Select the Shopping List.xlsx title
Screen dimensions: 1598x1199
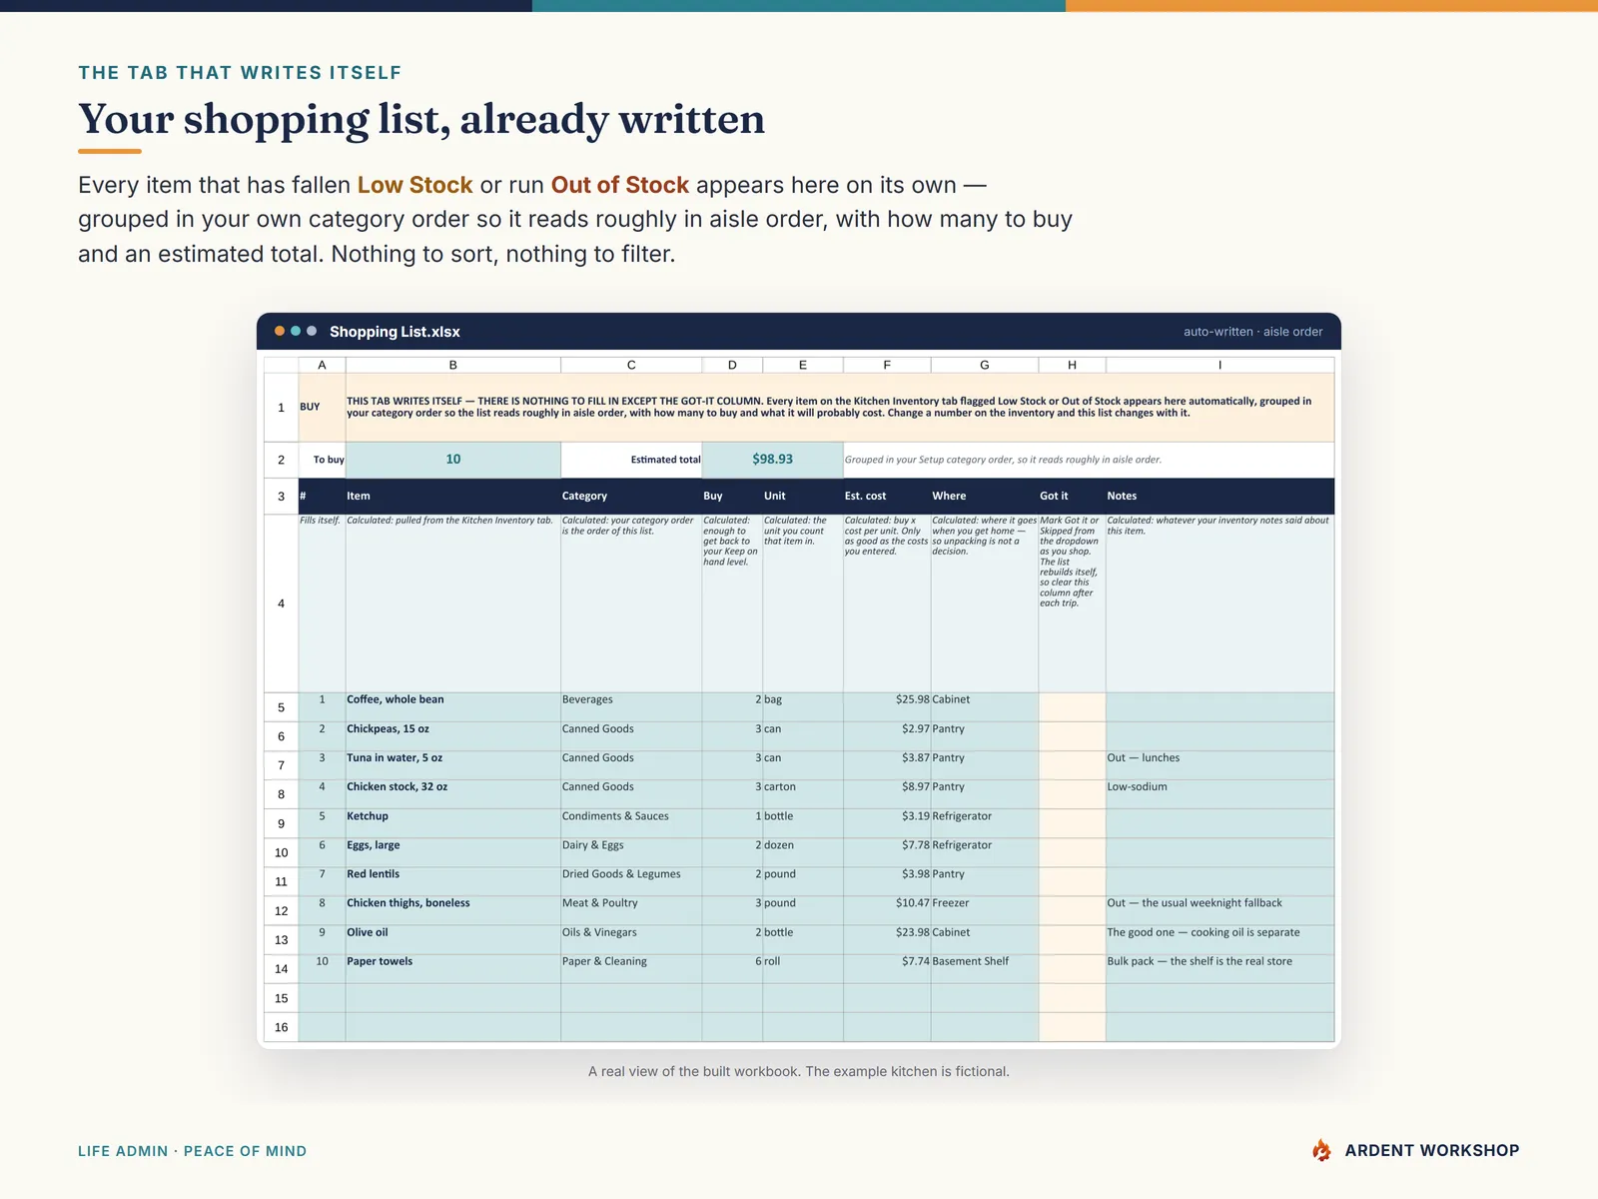click(x=395, y=332)
